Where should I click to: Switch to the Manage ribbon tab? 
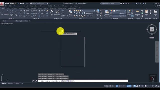click(x=33, y=8)
